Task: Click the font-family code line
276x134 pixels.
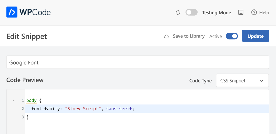Action: point(147,109)
